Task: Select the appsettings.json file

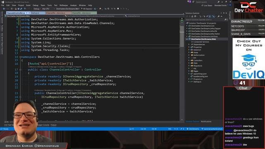Action: pos(200,74)
